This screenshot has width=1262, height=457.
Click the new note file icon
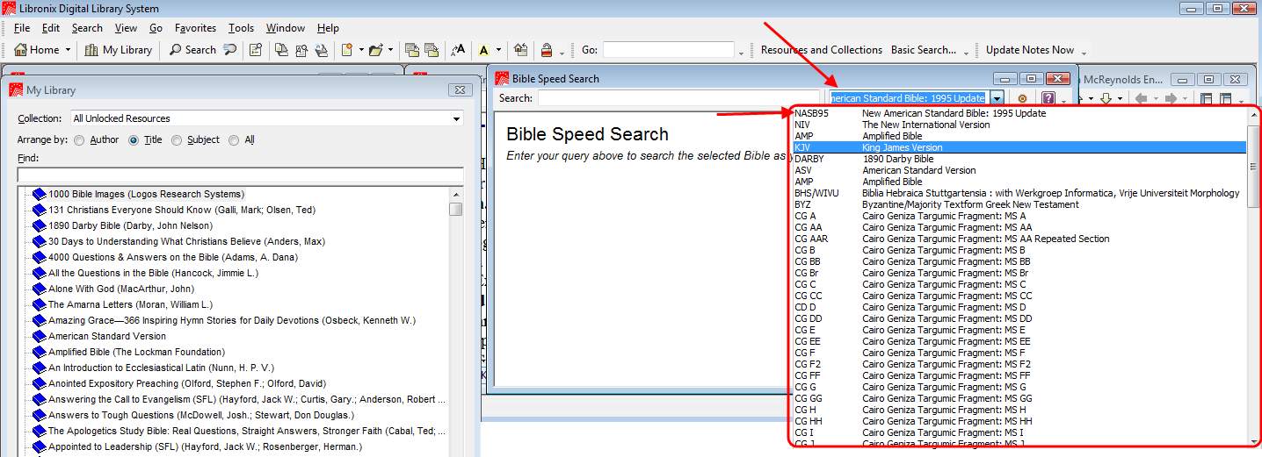pos(346,50)
